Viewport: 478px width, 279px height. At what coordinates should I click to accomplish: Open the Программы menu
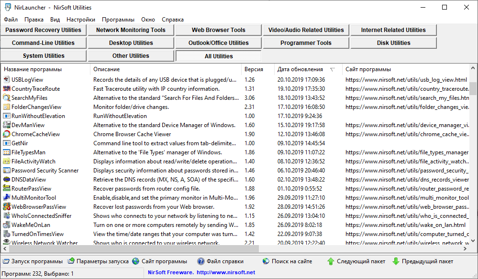click(x=118, y=20)
